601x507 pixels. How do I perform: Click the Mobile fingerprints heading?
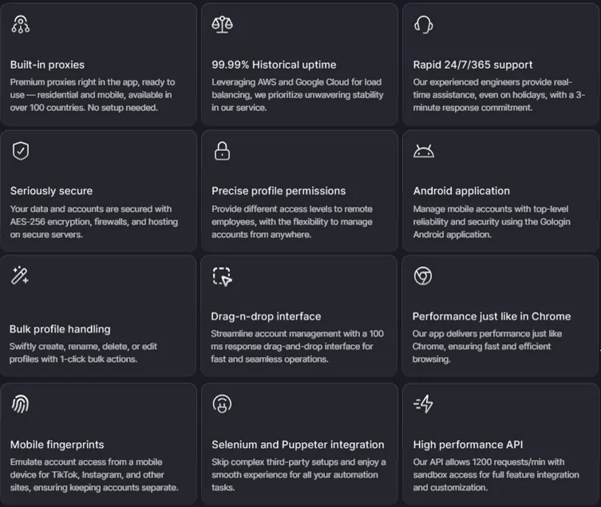click(57, 445)
